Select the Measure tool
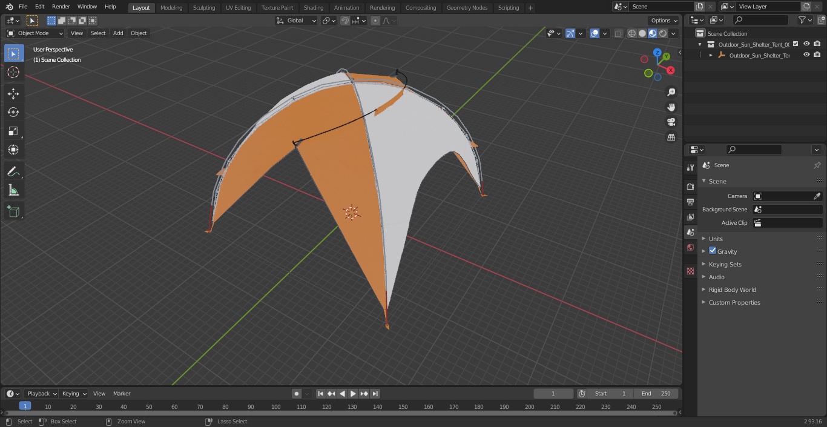The height and width of the screenshot is (427, 827). tap(13, 190)
